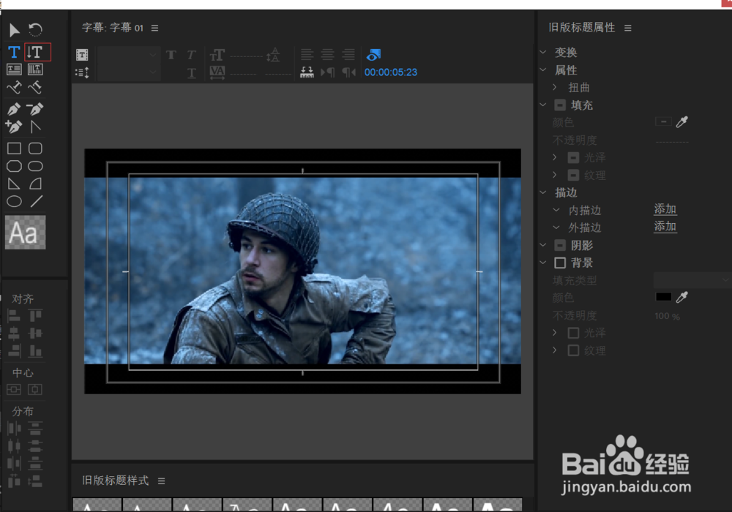The image size is (732, 512).
Task: Open the 旧版标题样式 panel menu
Action: pyautogui.click(x=162, y=481)
